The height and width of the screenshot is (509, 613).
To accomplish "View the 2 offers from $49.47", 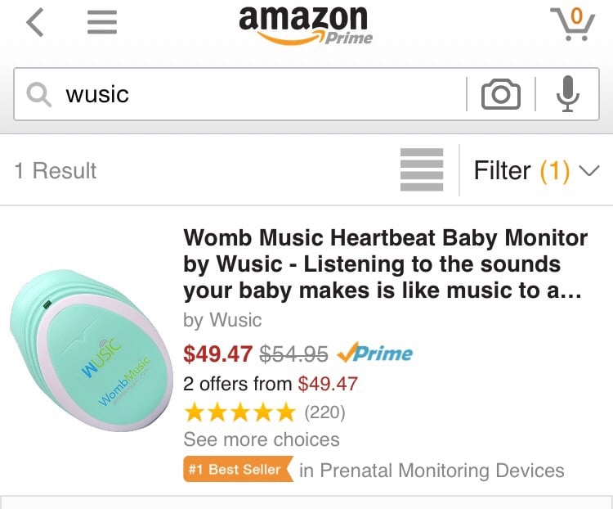I will 271,384.
